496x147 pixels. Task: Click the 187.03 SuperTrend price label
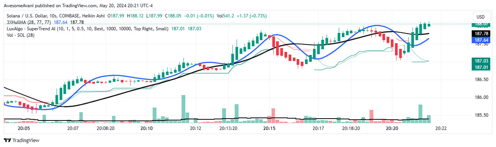(481, 61)
